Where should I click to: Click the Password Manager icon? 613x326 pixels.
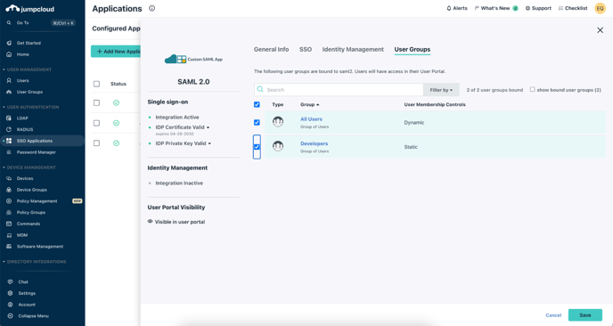point(9,152)
